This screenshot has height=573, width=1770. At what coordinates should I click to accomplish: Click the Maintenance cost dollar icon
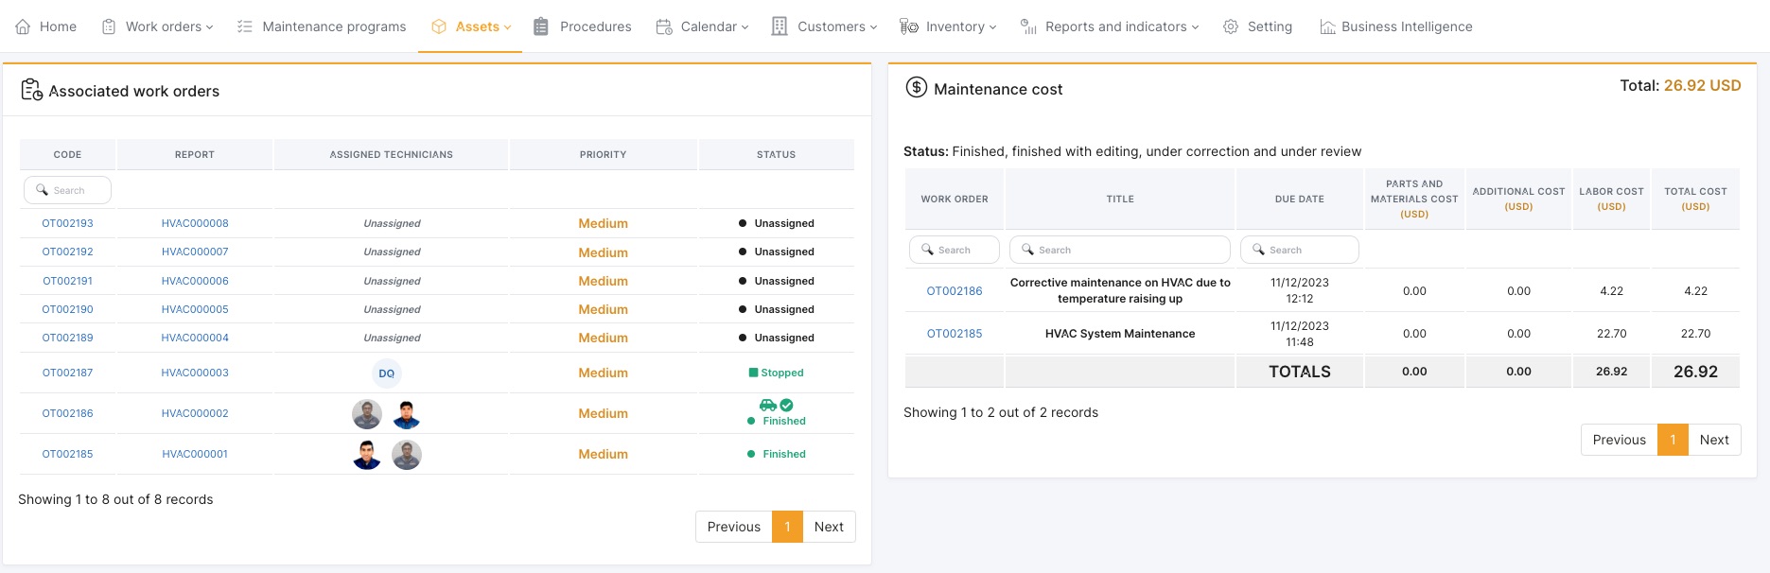click(917, 88)
